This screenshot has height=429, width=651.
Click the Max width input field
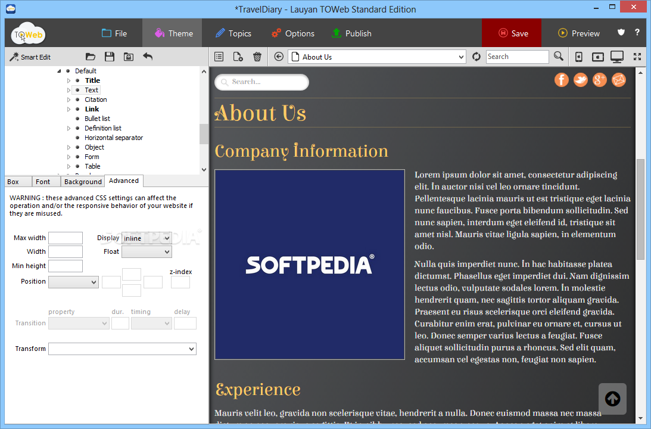(x=66, y=238)
